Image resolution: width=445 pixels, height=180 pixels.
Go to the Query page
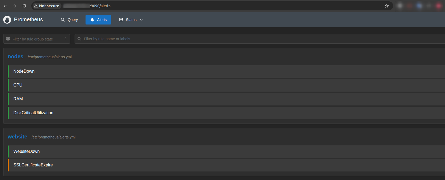[x=69, y=20]
